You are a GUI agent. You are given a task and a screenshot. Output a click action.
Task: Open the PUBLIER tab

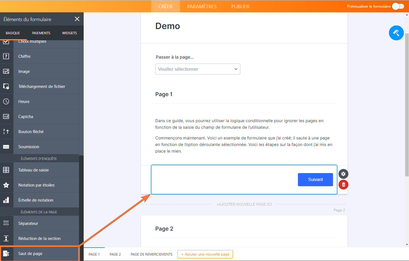click(x=240, y=6)
